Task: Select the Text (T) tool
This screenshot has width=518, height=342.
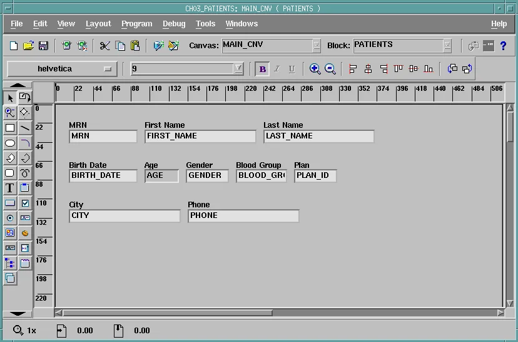Action: pos(10,188)
